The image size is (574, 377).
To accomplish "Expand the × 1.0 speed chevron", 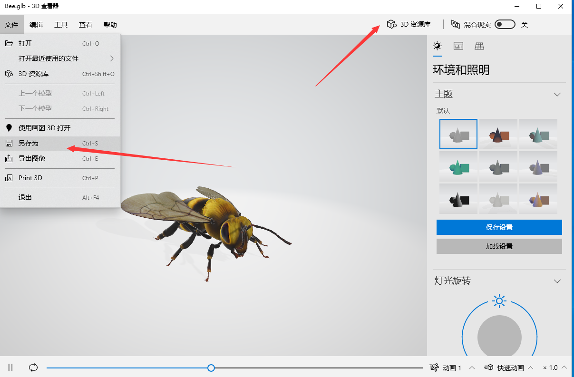I will click(564, 367).
